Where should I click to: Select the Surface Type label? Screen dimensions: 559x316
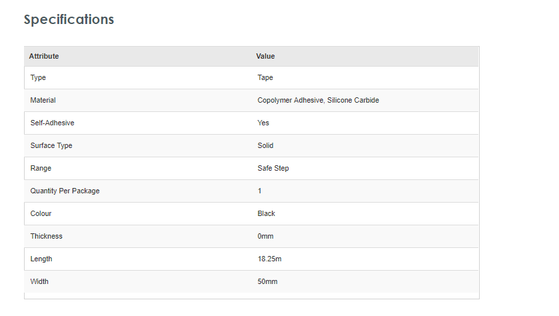pyautogui.click(x=51, y=145)
